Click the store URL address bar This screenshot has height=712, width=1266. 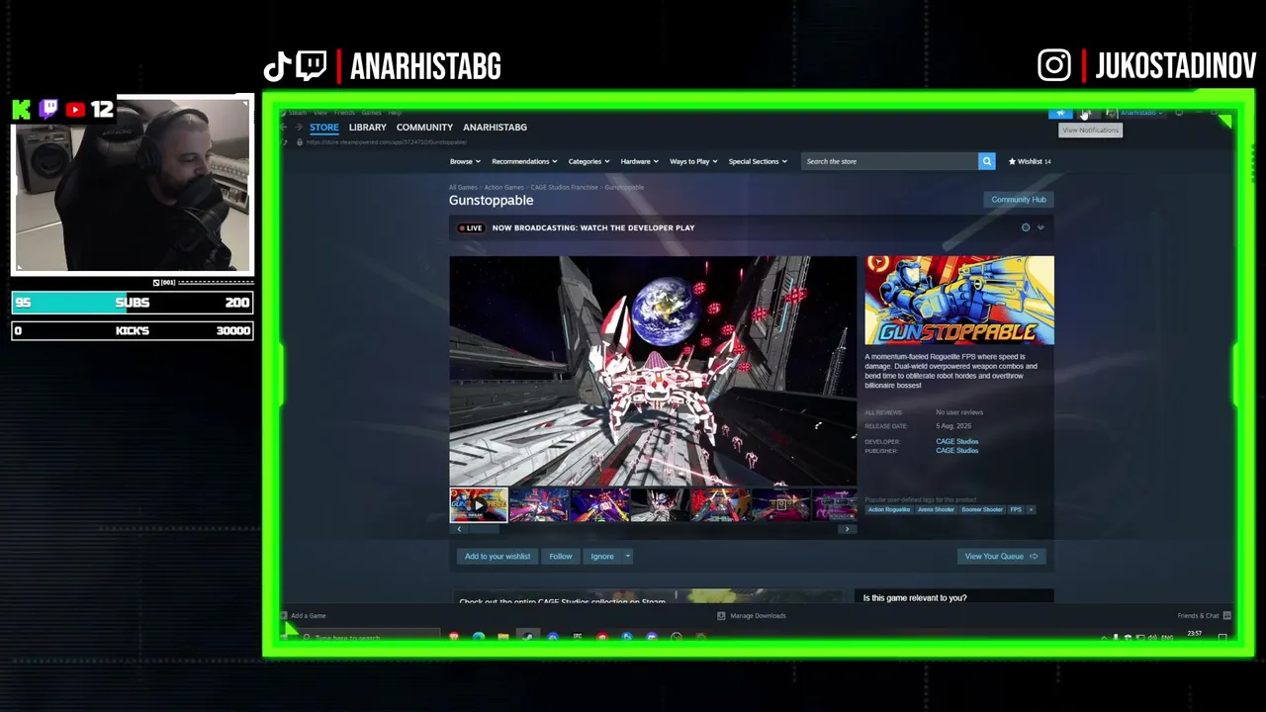pos(386,142)
